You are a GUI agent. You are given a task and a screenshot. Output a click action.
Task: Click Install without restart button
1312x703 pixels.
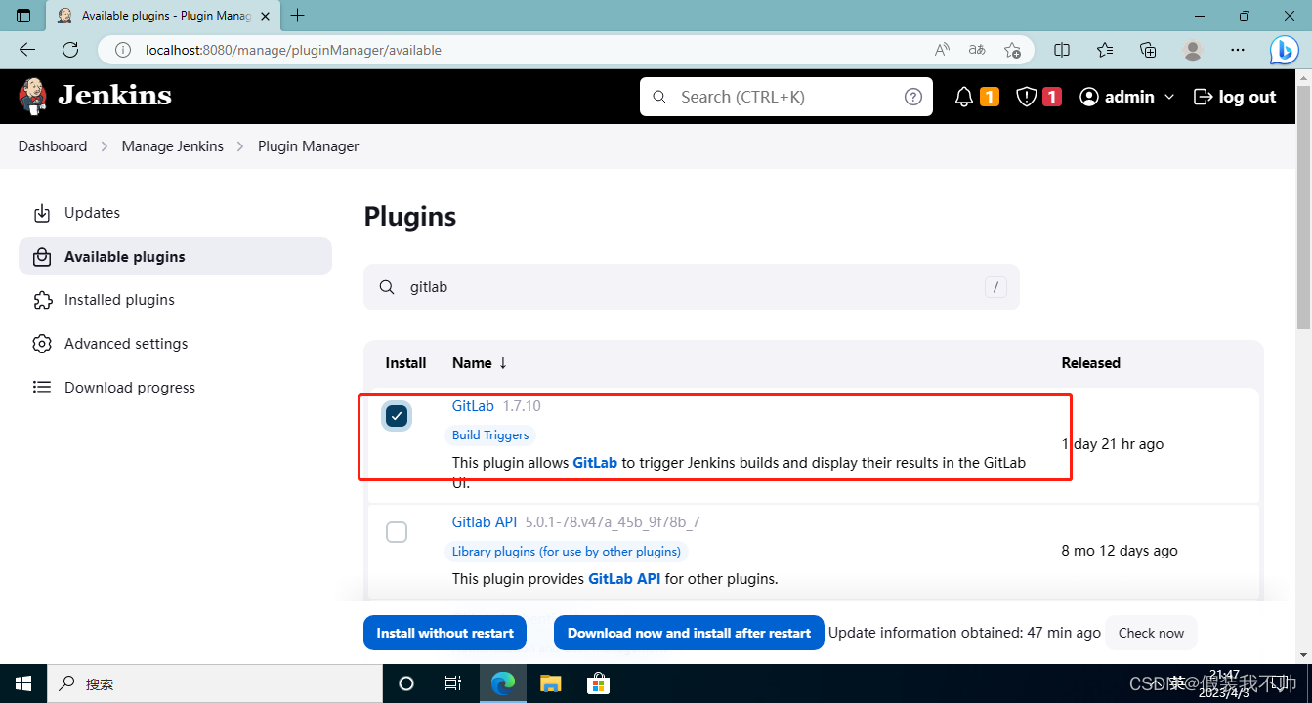[445, 633]
